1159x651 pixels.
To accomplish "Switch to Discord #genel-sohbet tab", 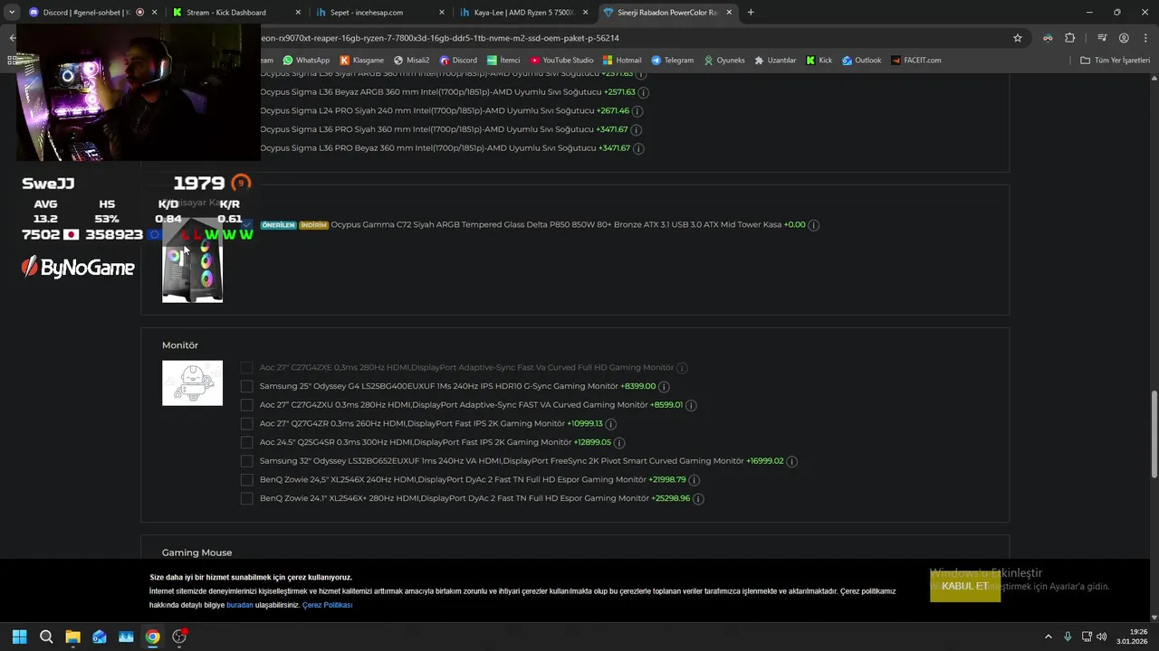I will [92, 13].
